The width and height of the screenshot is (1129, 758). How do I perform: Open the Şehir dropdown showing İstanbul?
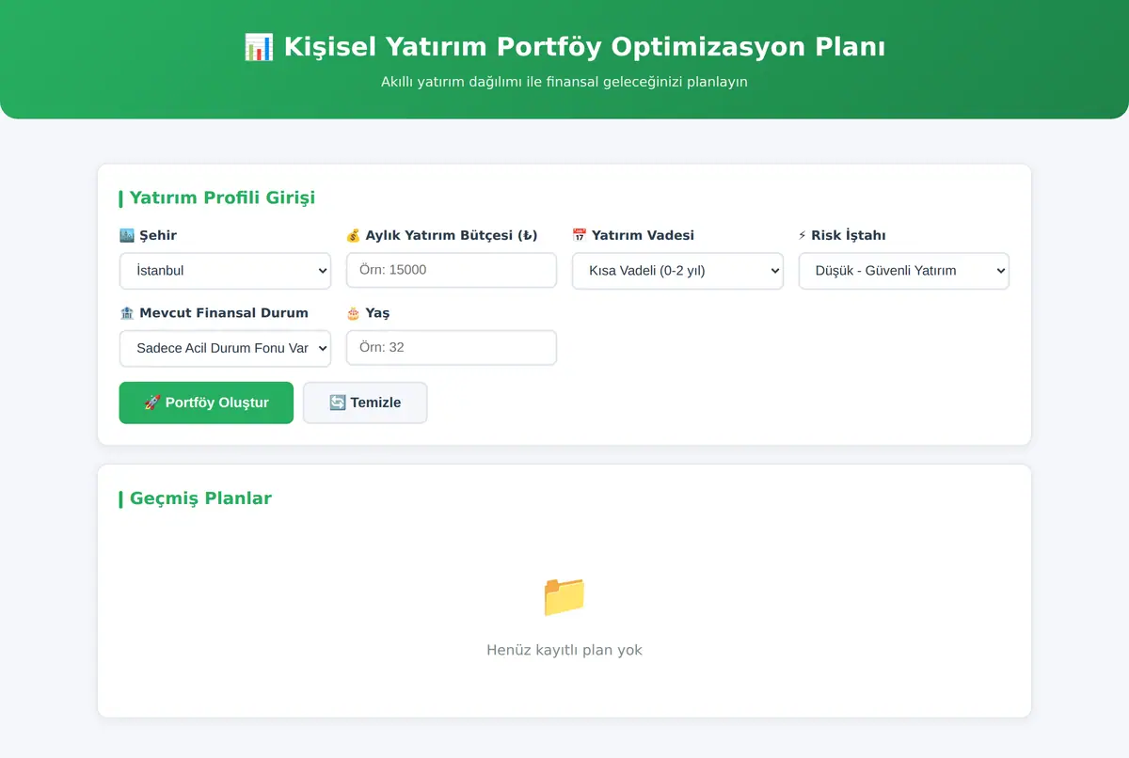point(225,271)
